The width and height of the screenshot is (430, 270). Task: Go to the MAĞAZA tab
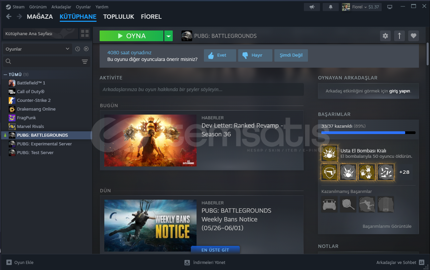40,16
